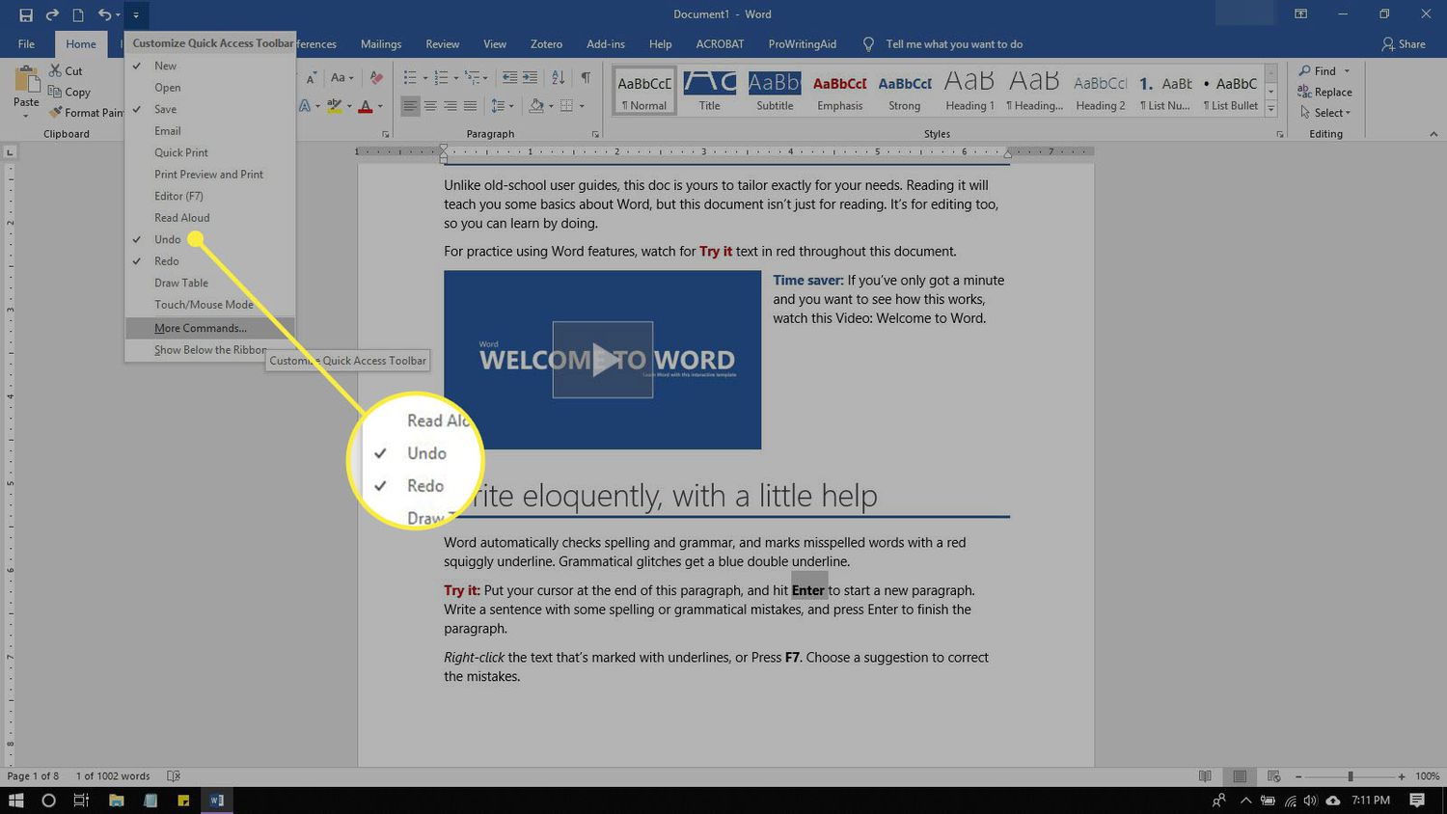Click the Increase Indent icon
Screen dimensions: 1447x814
(530, 78)
